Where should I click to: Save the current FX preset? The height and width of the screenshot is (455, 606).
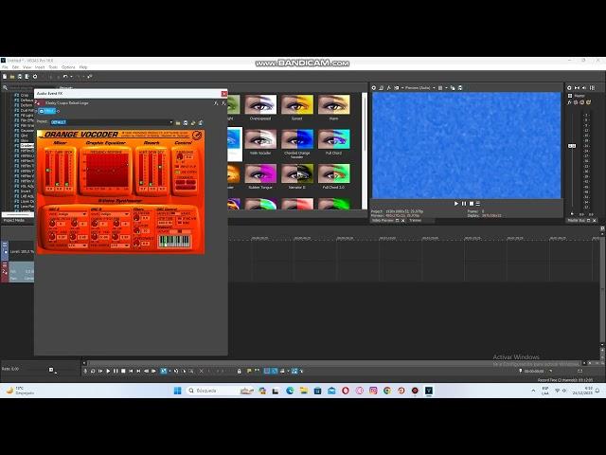point(186,122)
